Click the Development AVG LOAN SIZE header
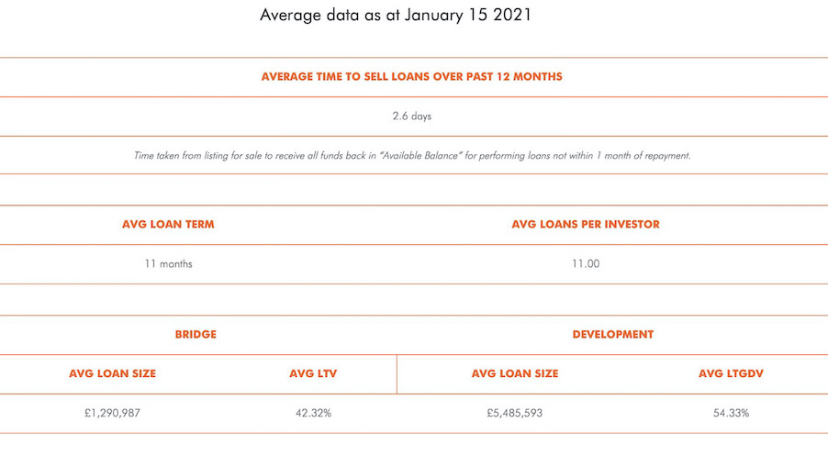Image resolution: width=828 pixels, height=466 pixels. [515, 373]
